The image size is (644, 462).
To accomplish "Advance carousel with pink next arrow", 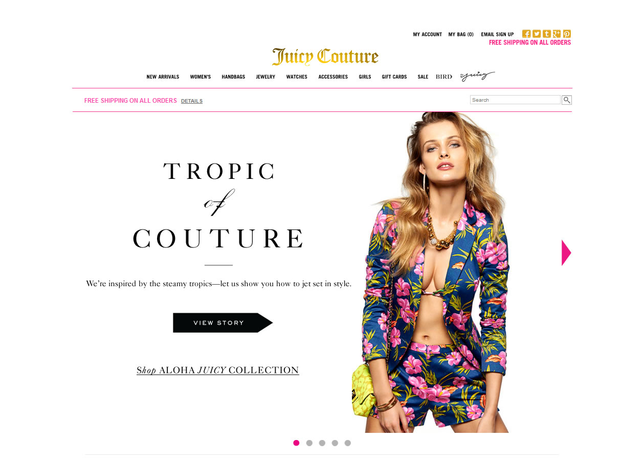I will click(566, 252).
